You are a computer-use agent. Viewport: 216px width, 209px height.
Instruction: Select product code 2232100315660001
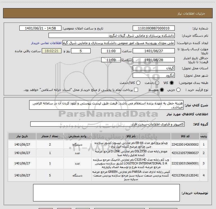click(x=185, y=163)
